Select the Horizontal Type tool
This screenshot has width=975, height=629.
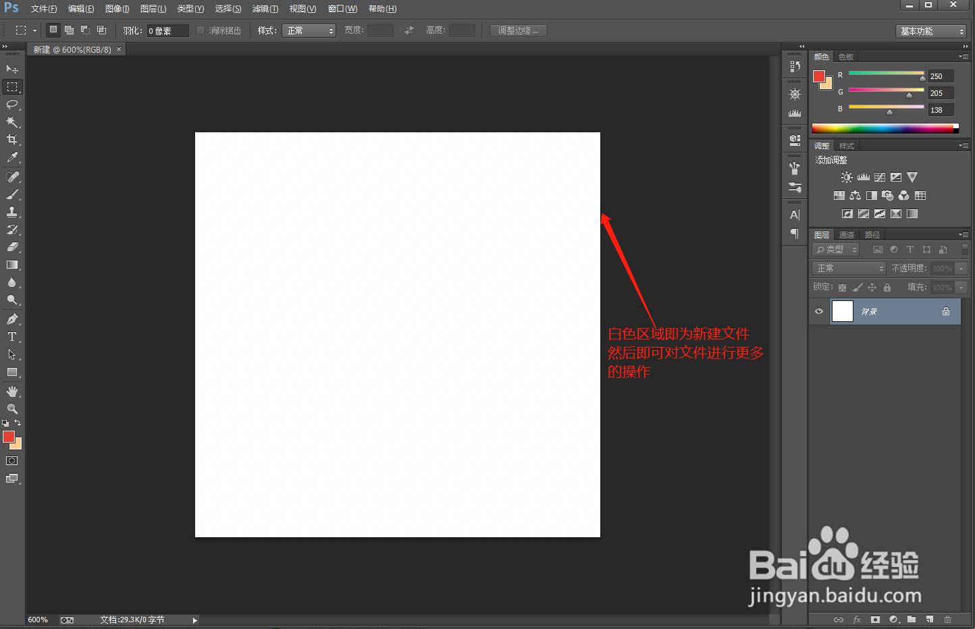point(12,337)
